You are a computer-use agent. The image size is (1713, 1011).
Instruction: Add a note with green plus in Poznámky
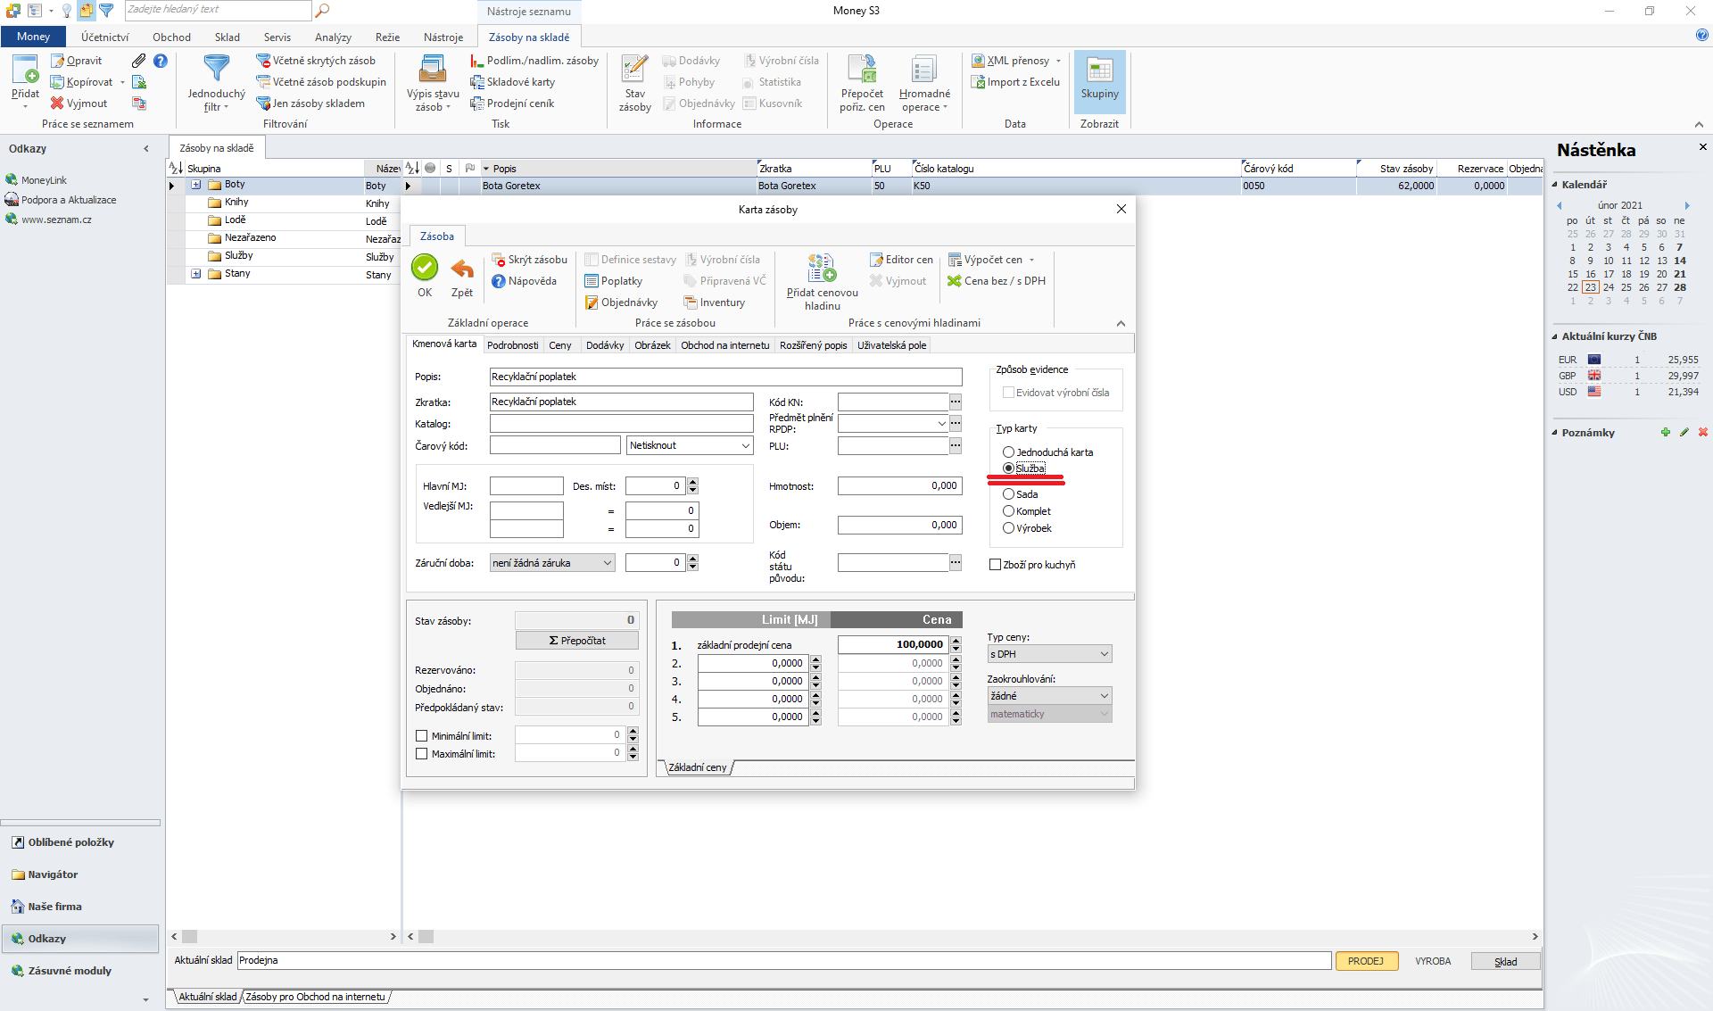pyautogui.click(x=1665, y=432)
